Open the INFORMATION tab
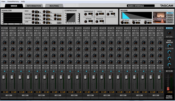Image resolution: width=175 pixels, height=101 pixels. pyautogui.click(x=34, y=6)
